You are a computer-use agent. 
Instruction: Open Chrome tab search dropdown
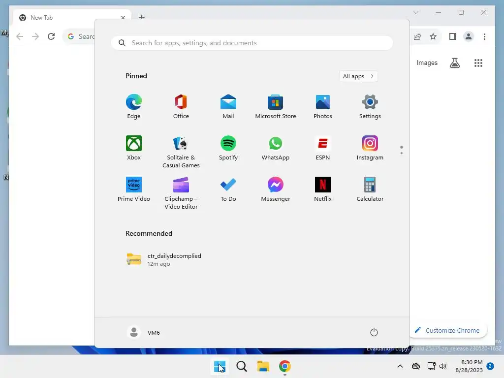pos(416,12)
